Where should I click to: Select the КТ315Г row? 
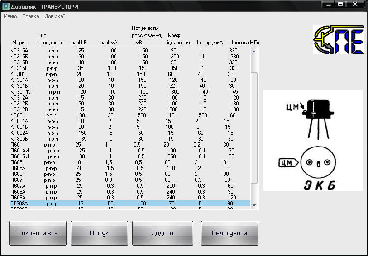[x=130, y=68]
